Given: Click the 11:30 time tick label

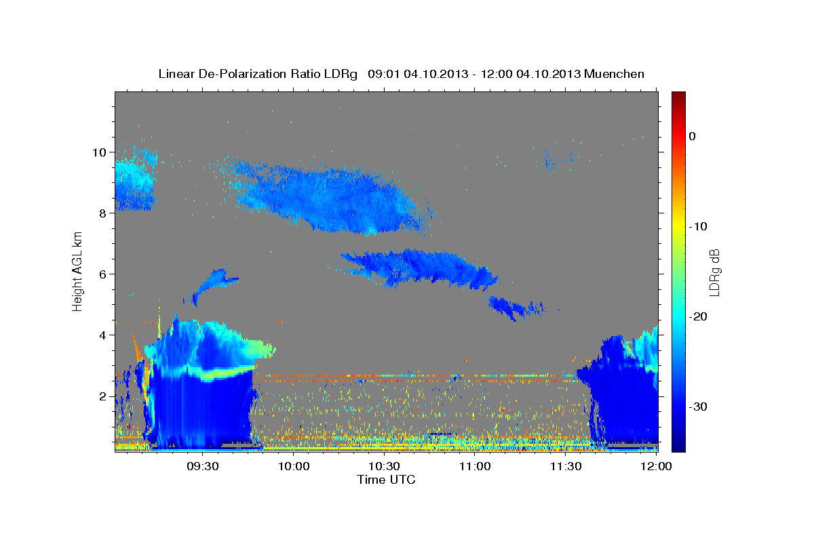Looking at the screenshot, I should point(565,466).
